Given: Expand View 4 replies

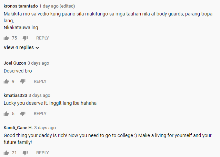Looking at the screenshot, I should coord(21,47).
